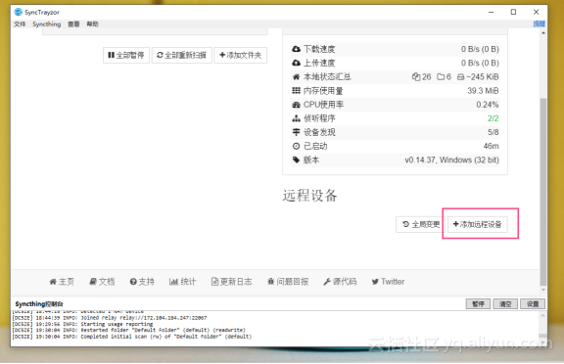Screen dimensions: 564x364
Task: Click the page scrollbar up arrow
Action: 543,33
